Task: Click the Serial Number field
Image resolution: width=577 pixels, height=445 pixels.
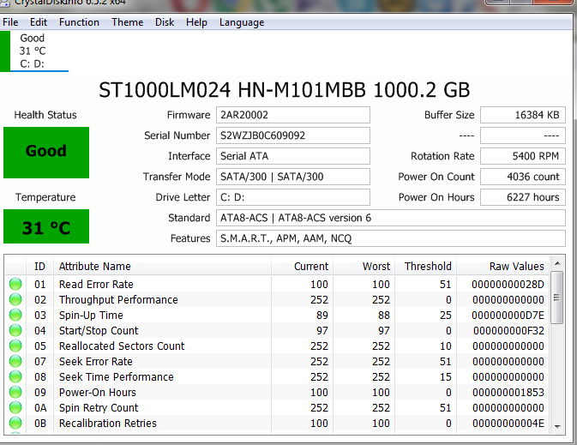Action: (x=293, y=135)
